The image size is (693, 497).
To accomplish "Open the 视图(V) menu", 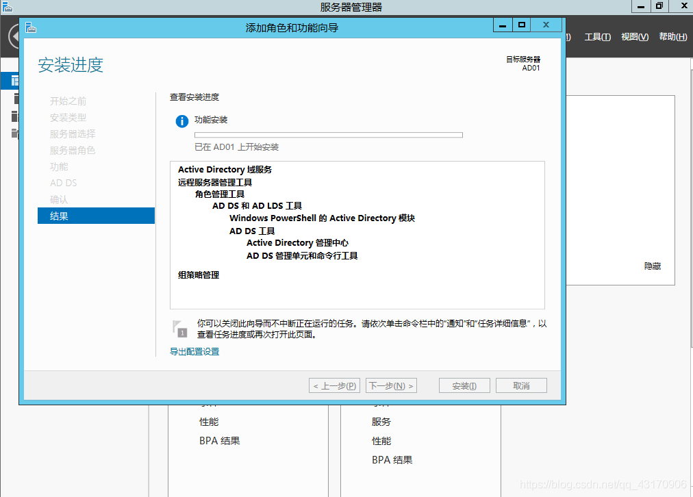I will point(634,37).
